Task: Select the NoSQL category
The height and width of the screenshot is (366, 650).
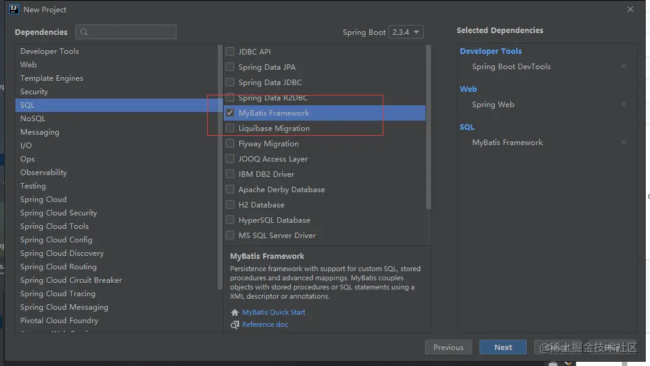Action: [x=118, y=118]
